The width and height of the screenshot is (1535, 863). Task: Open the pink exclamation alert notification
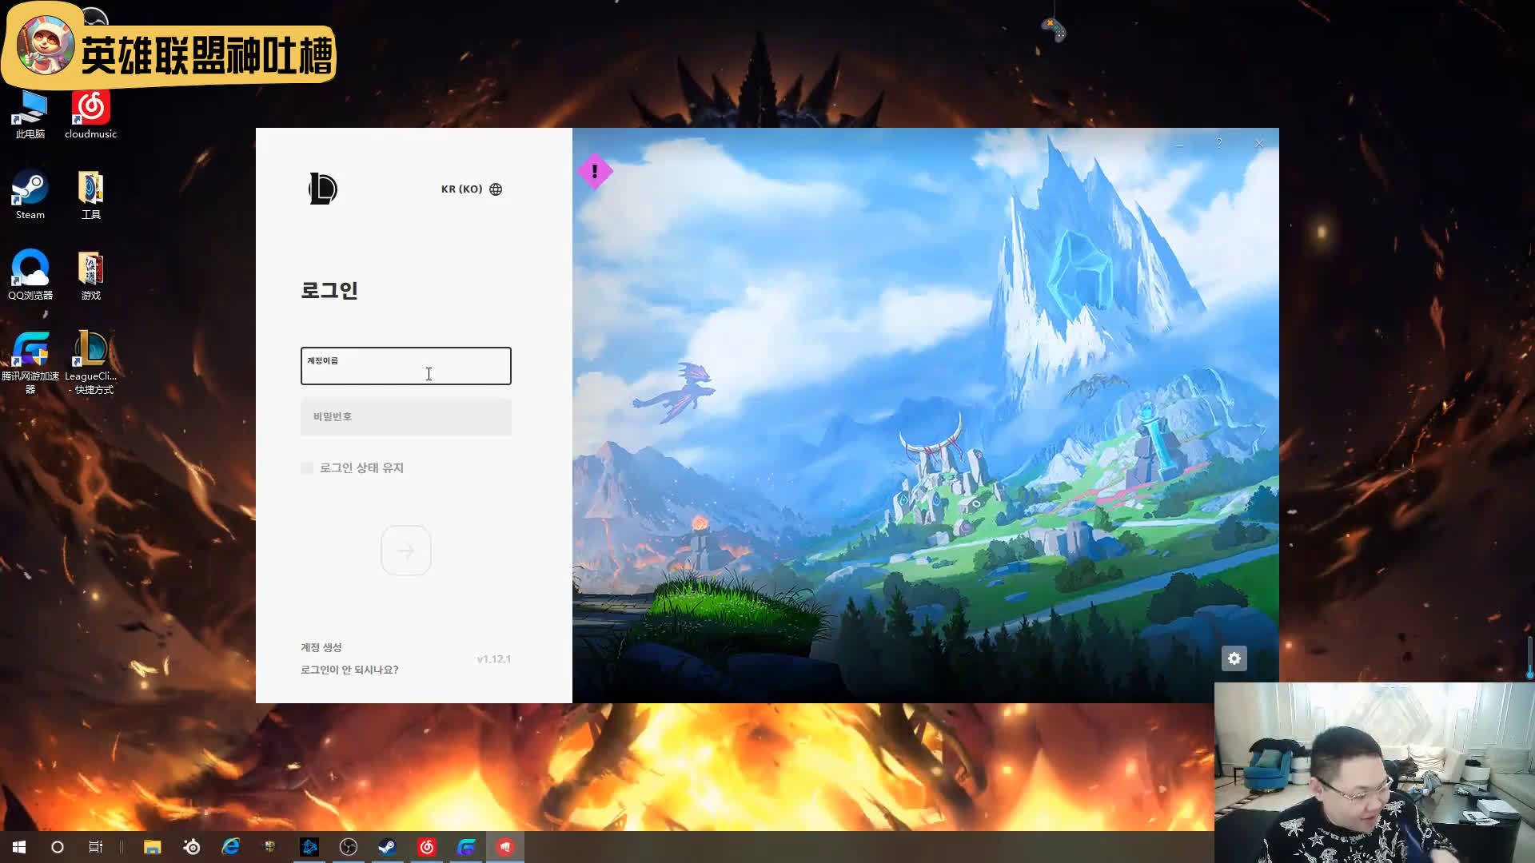tap(595, 171)
